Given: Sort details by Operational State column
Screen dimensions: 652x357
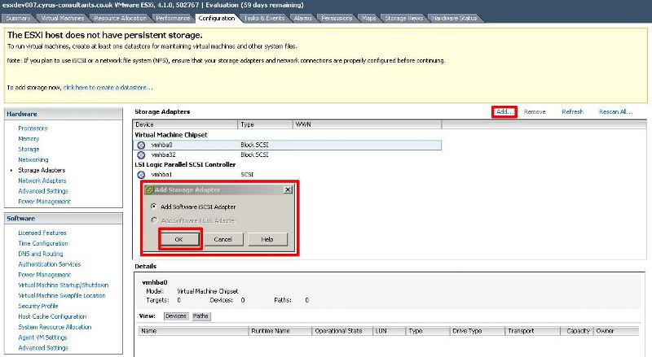Looking at the screenshot, I should point(342,331).
